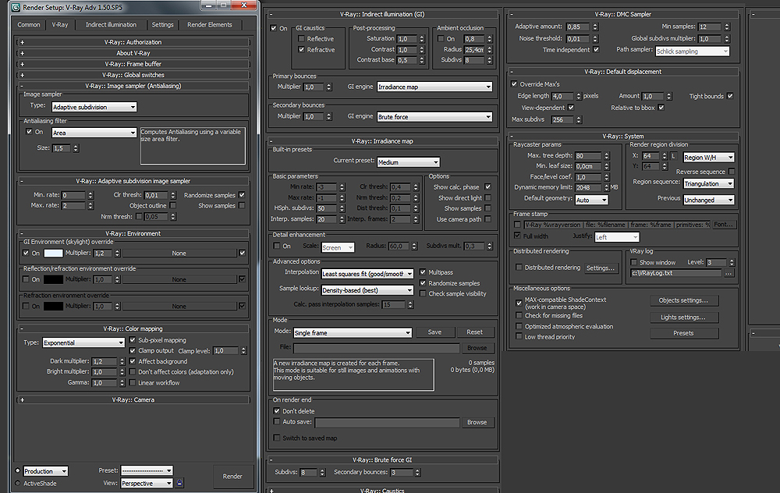Image resolution: width=780 pixels, height=493 pixels.
Task: Enable the Ambient occlusion On checkbox
Action: tap(441, 39)
